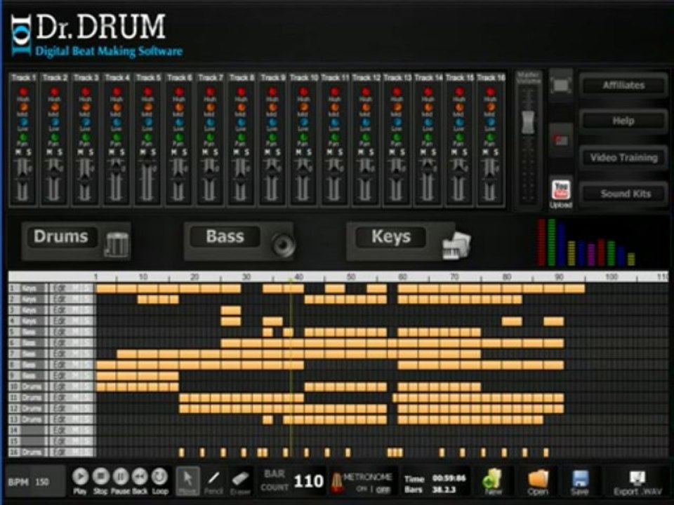Click the speaker icon beside Bass
The height and width of the screenshot is (505, 674).
[x=283, y=245]
